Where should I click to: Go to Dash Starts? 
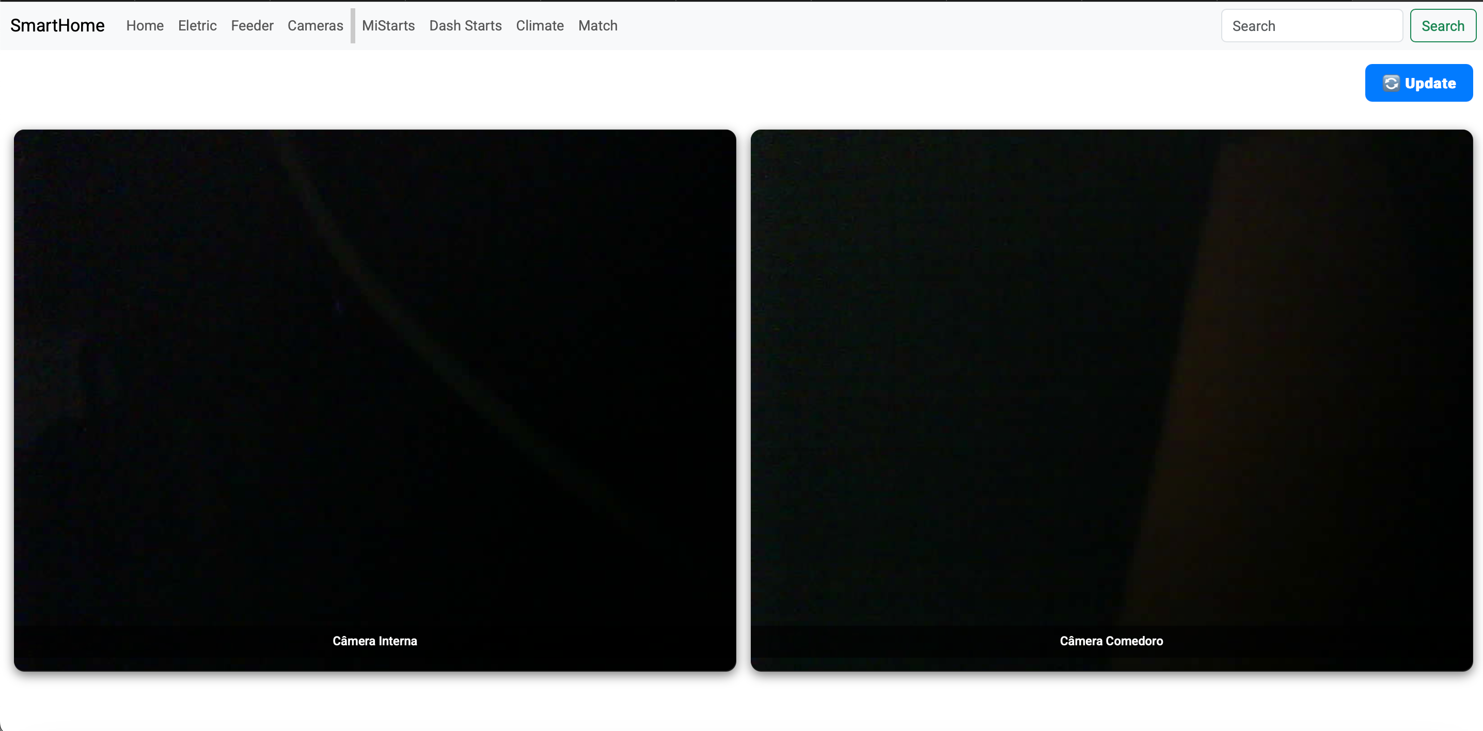pyautogui.click(x=466, y=25)
